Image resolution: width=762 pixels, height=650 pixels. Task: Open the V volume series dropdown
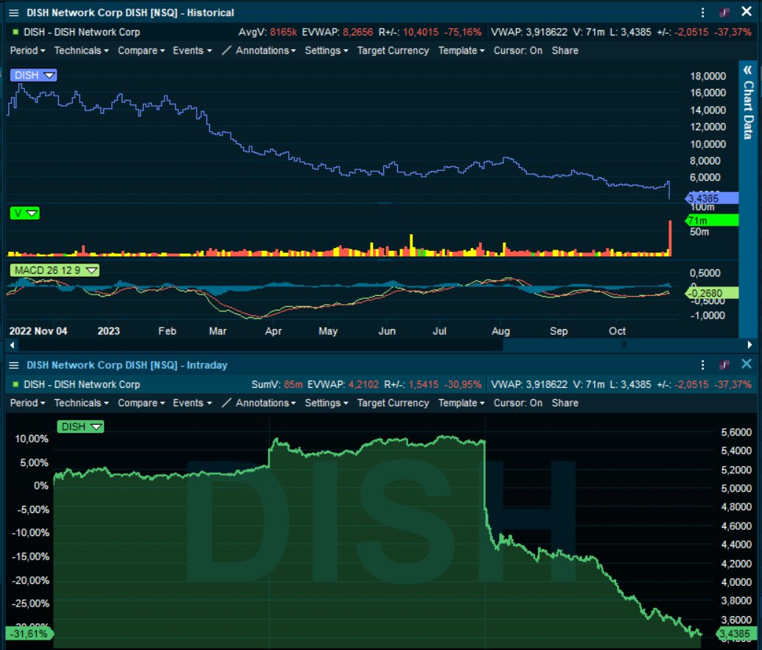pos(25,213)
